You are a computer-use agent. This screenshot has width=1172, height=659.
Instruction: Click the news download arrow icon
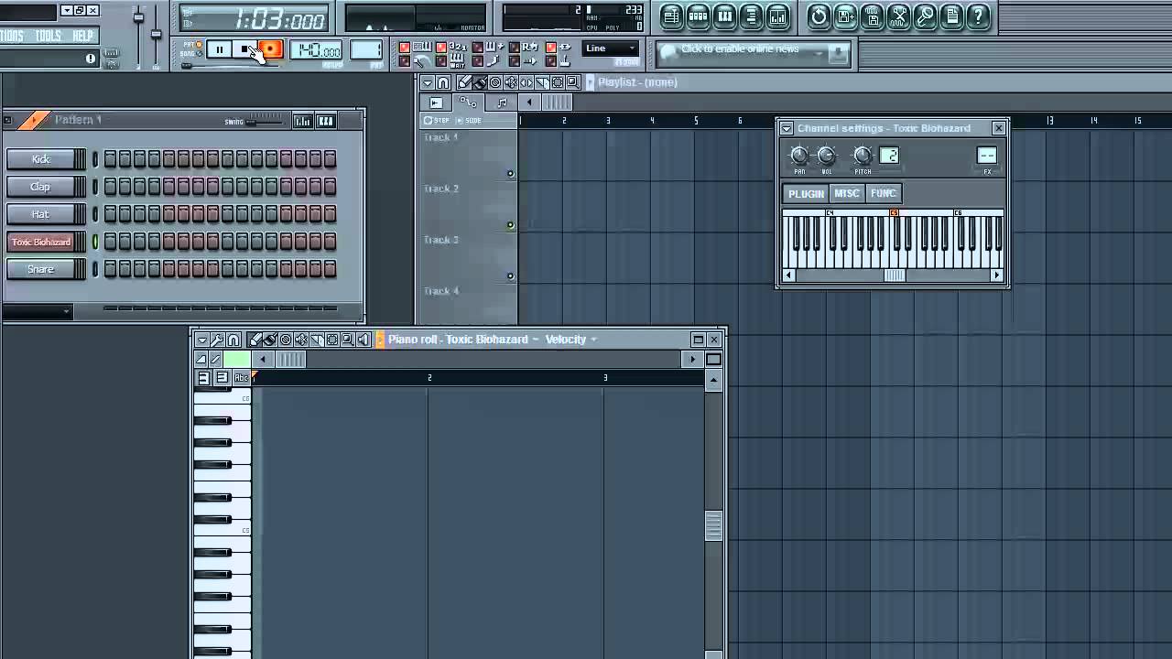pyautogui.click(x=838, y=53)
